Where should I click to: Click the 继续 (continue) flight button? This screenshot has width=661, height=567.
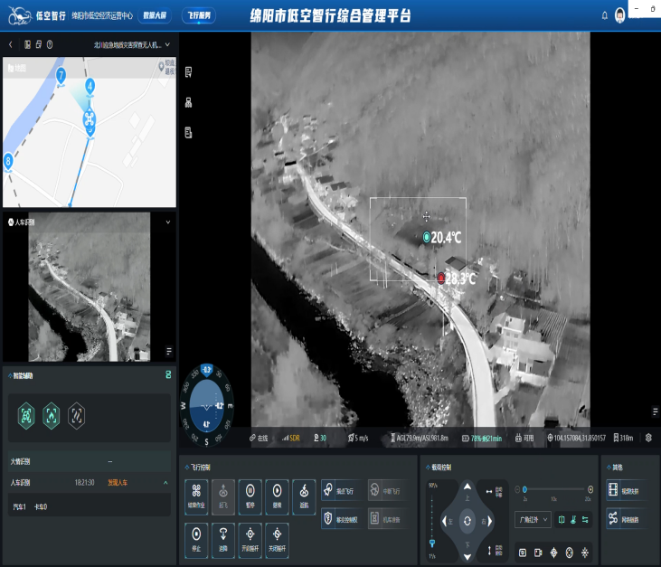(277, 494)
